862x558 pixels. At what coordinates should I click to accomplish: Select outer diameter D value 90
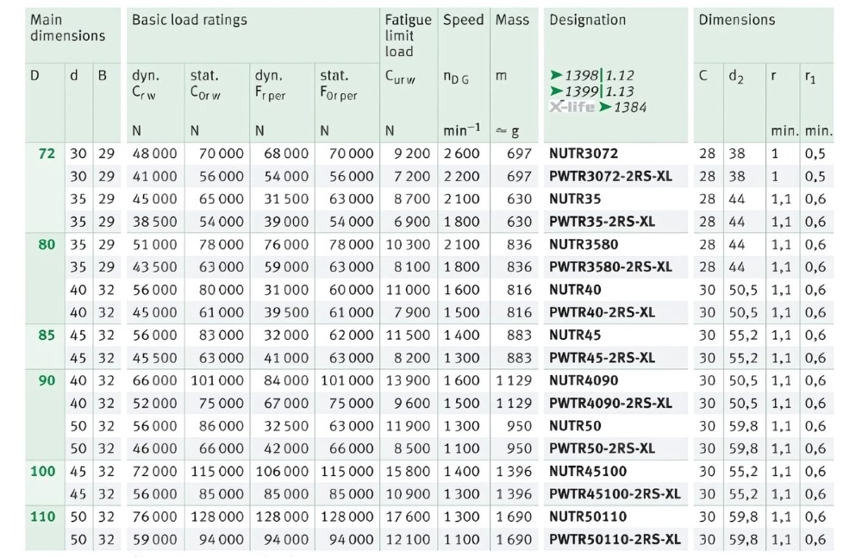click(x=47, y=381)
